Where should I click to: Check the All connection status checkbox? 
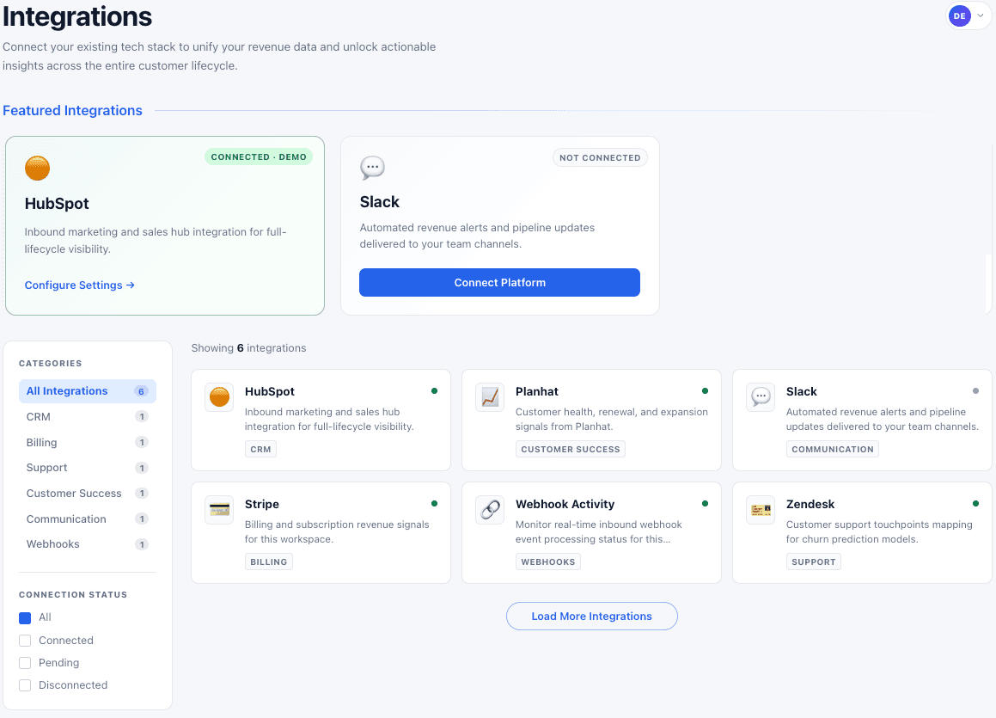coord(25,617)
